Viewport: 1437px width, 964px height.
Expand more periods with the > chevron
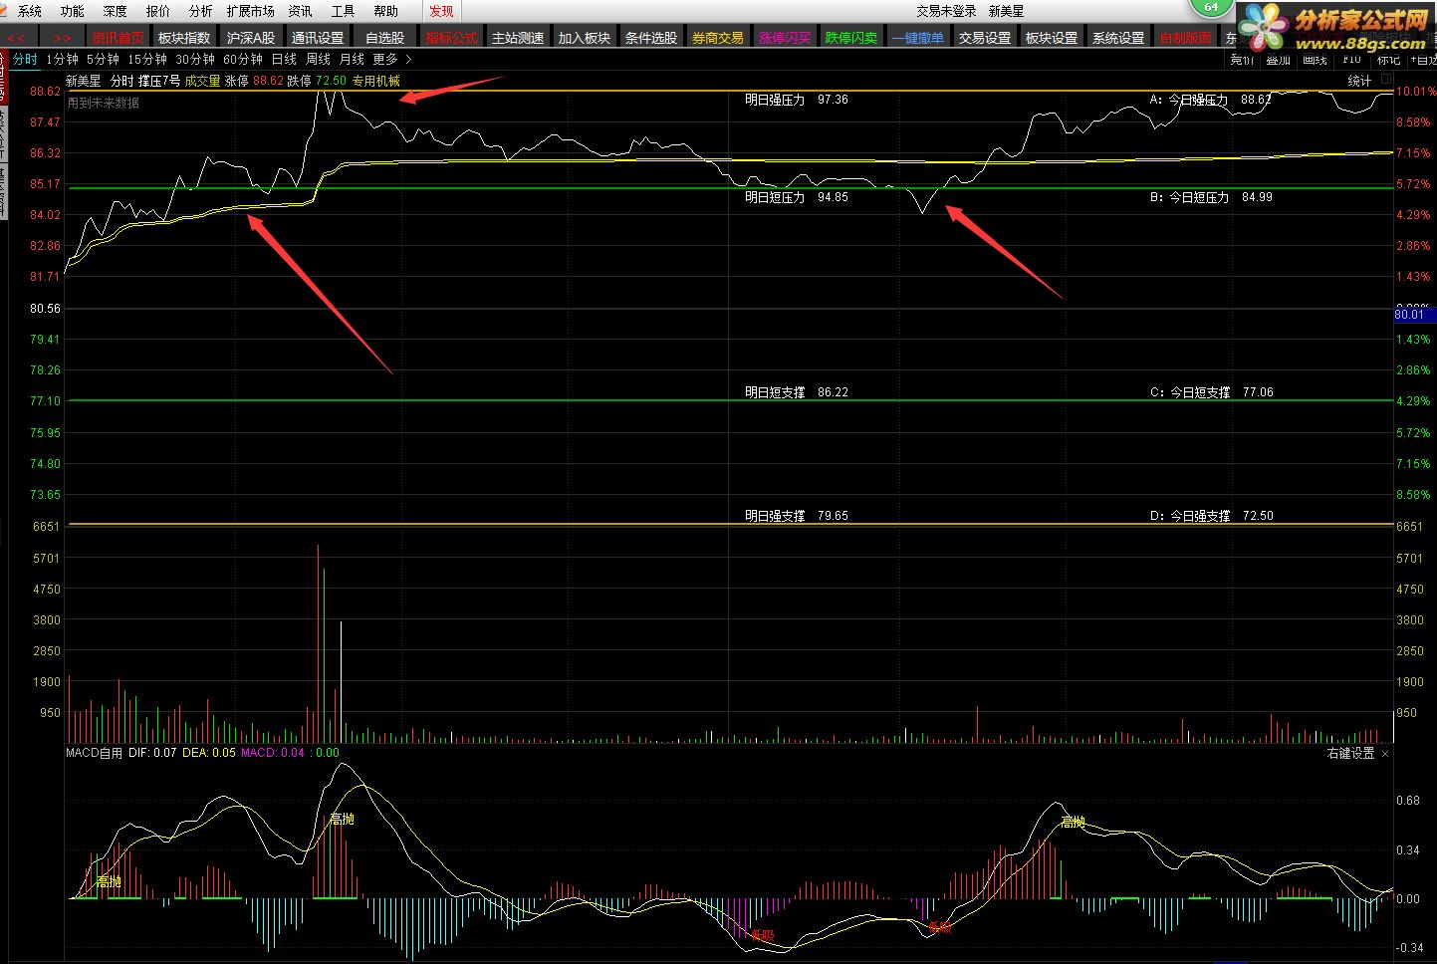click(408, 60)
